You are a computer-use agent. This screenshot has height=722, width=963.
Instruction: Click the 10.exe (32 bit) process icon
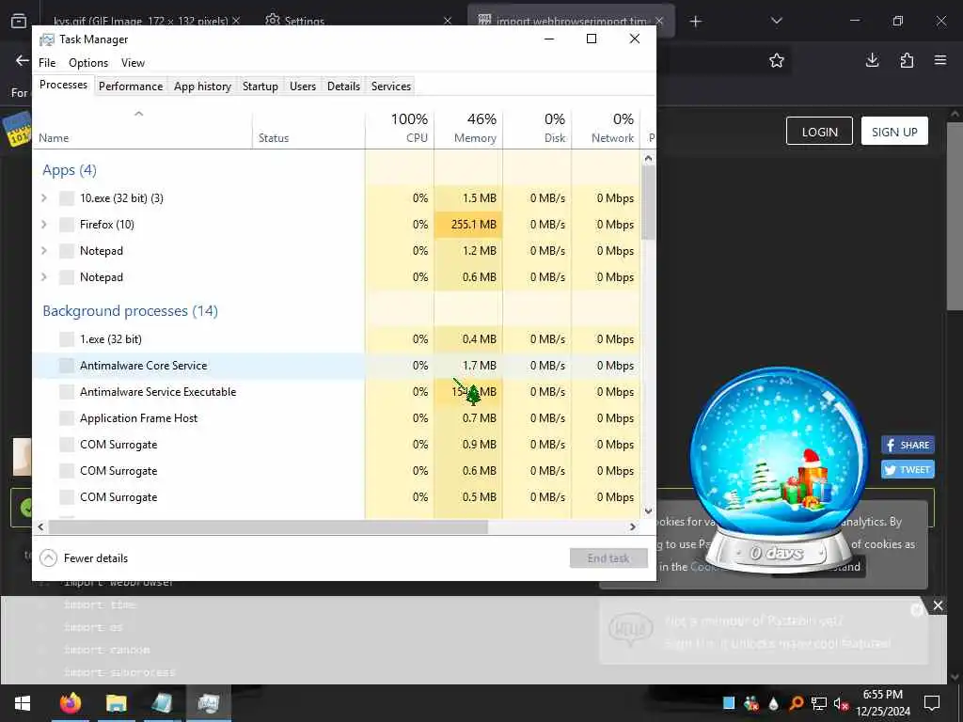(x=67, y=198)
